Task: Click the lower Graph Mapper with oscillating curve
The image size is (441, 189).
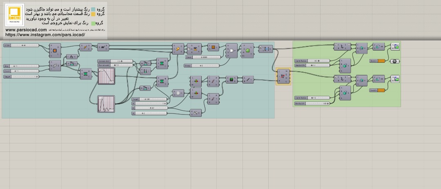Action: point(106,104)
